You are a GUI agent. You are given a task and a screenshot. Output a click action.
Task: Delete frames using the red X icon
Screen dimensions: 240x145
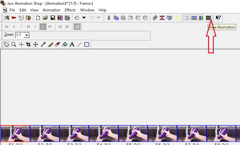pyautogui.click(x=162, y=18)
